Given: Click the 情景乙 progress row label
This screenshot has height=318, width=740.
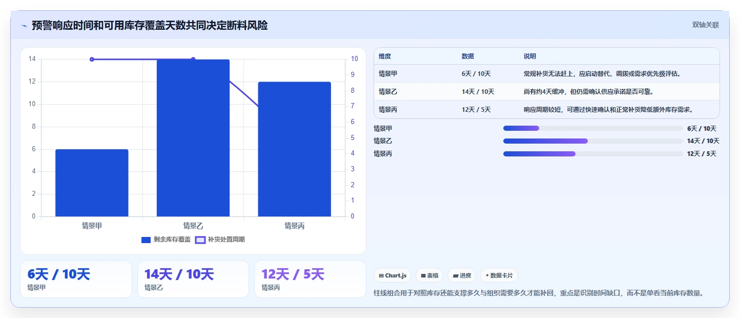Looking at the screenshot, I should 383,141.
